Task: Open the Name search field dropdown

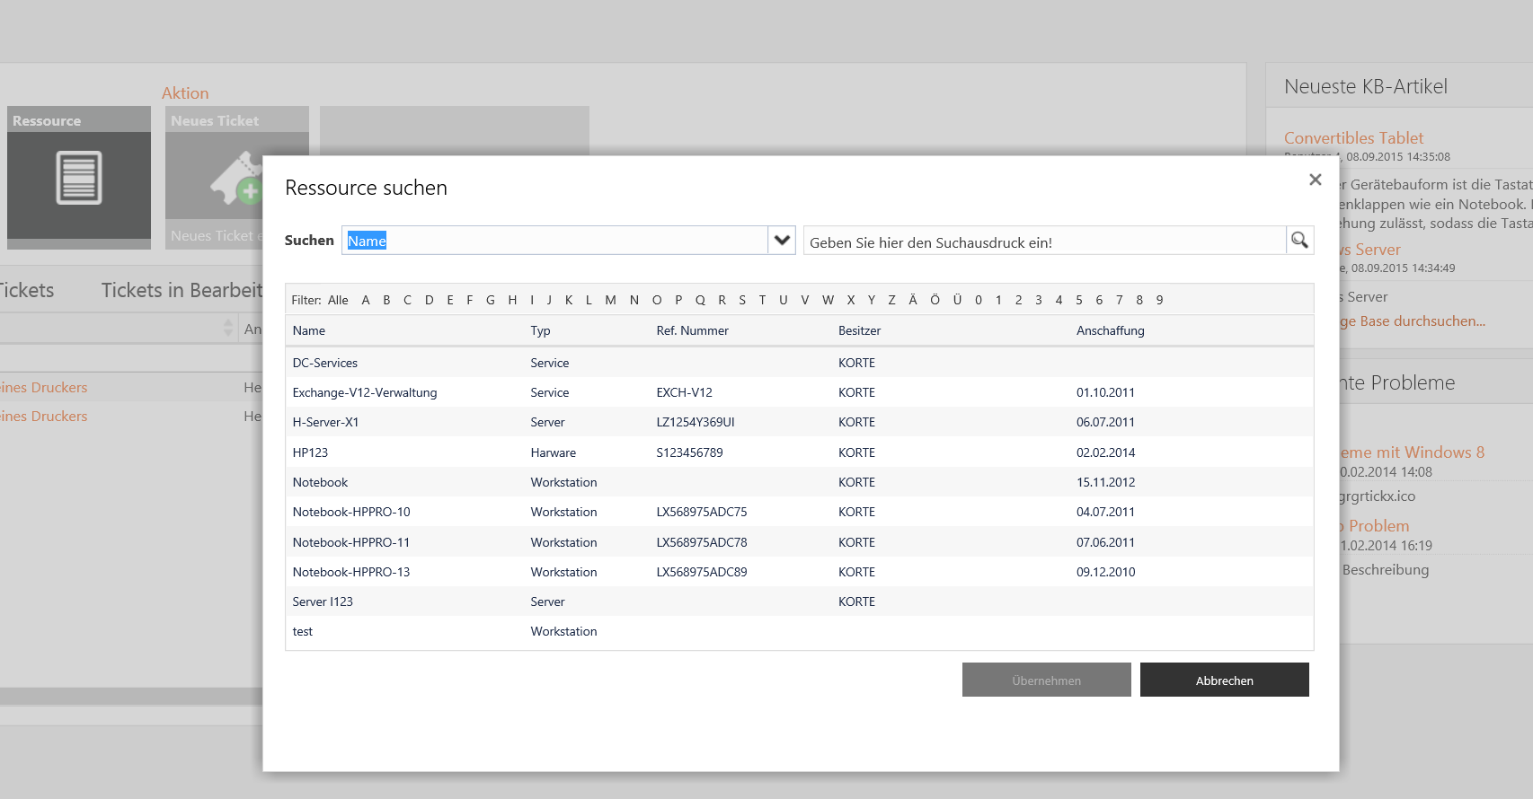Action: (782, 240)
